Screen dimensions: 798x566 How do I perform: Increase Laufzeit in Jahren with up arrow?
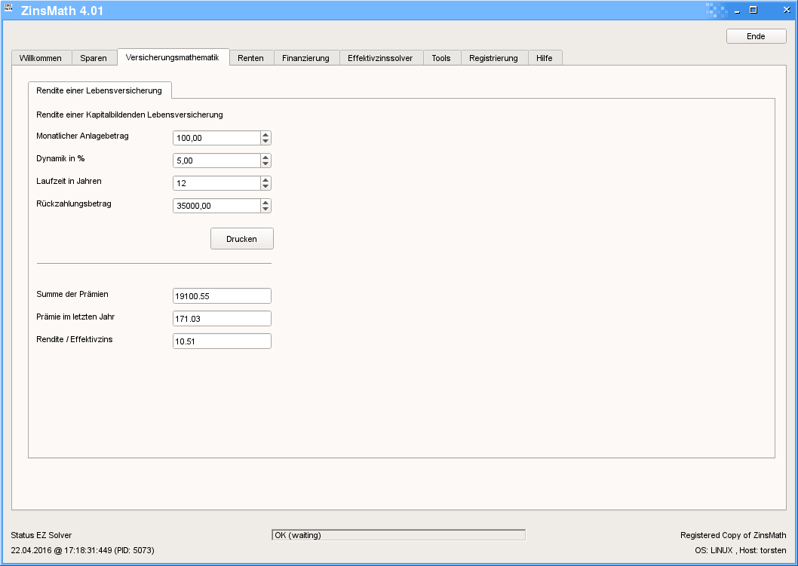[265, 180]
